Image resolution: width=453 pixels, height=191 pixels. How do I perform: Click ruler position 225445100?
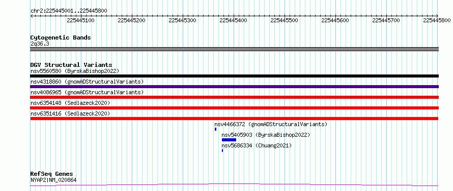pyautogui.click(x=80, y=20)
